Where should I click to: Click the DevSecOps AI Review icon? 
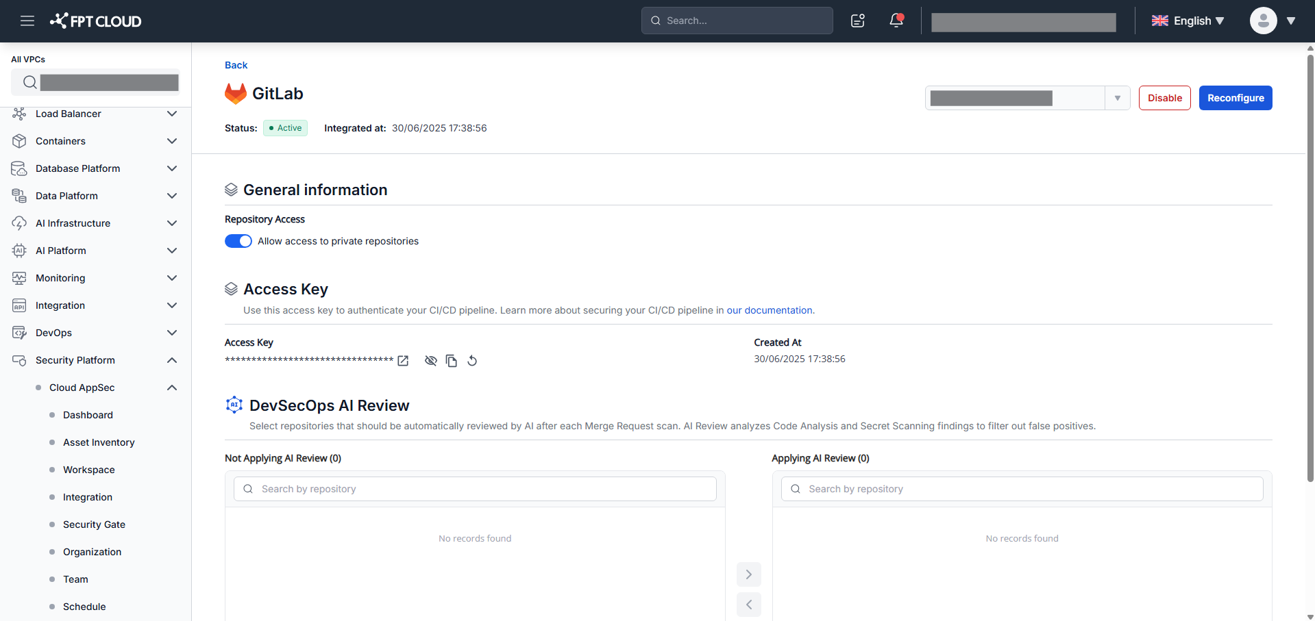pyautogui.click(x=234, y=405)
